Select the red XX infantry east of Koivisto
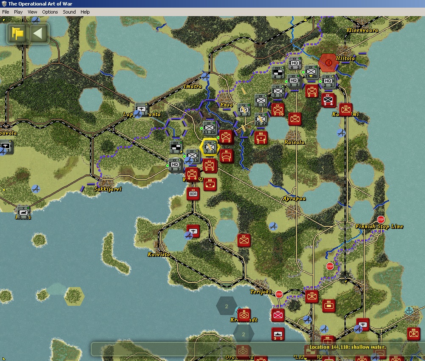425x361 pixels. [x=244, y=240]
